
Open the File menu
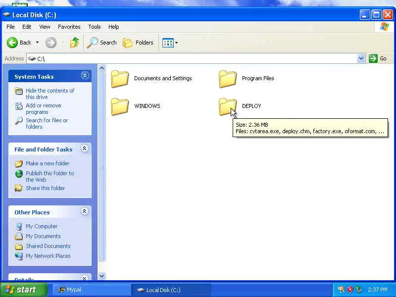pyautogui.click(x=10, y=27)
